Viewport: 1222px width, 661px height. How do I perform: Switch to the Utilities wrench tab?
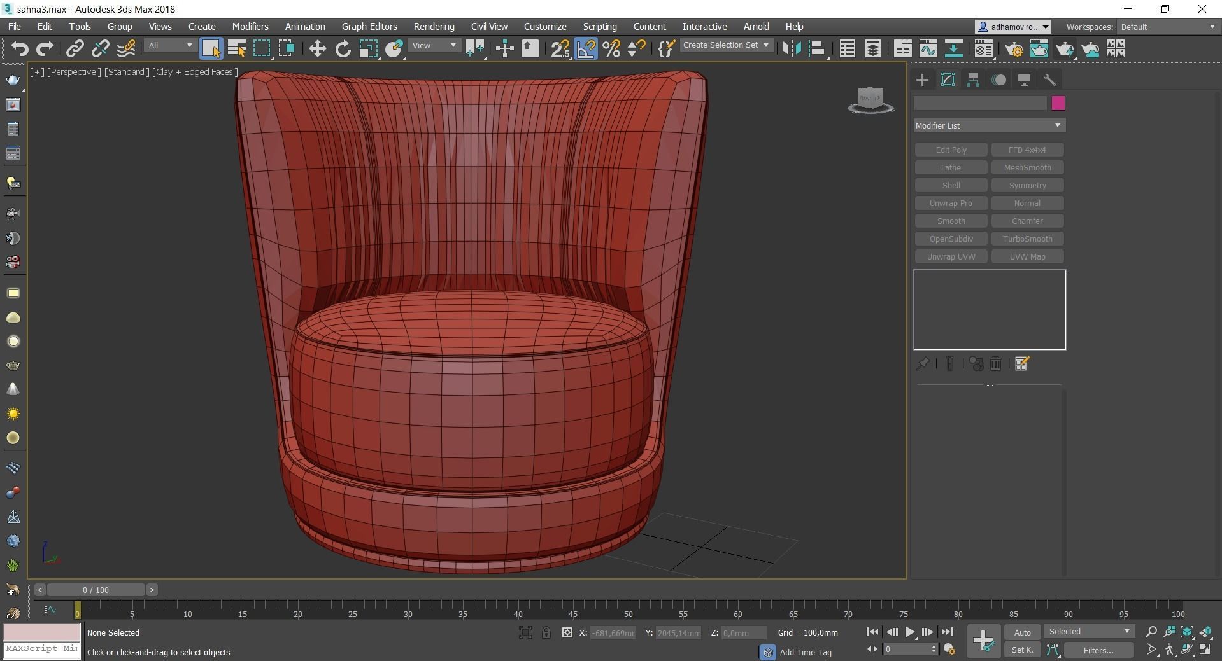coord(1049,80)
